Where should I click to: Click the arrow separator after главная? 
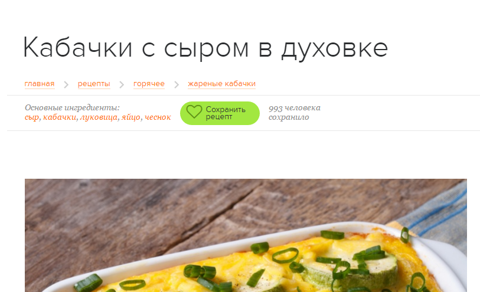pyautogui.click(x=66, y=84)
